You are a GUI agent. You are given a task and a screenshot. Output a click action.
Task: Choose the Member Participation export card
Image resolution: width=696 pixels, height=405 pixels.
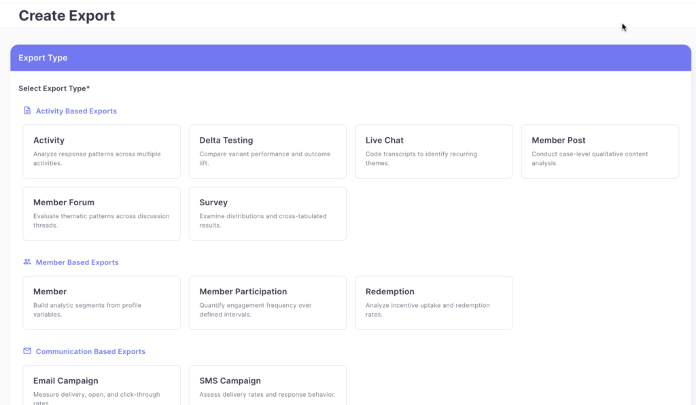[267, 302]
